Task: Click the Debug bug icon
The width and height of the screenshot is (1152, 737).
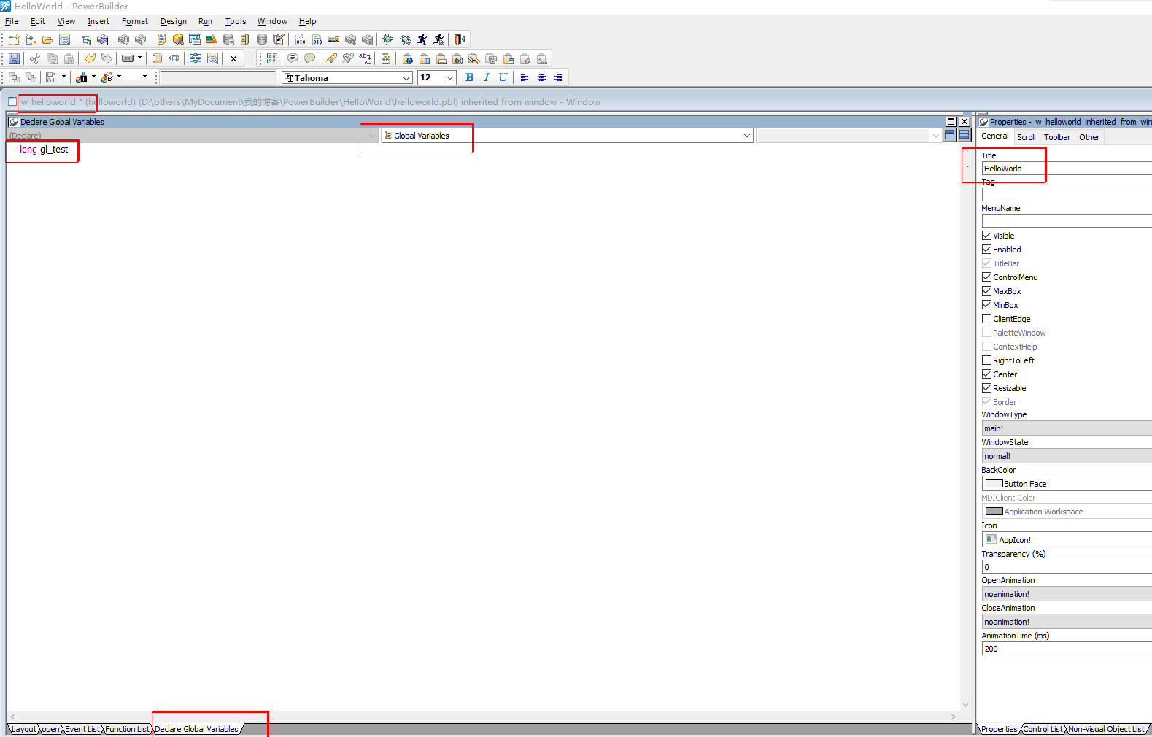Action: click(x=388, y=39)
